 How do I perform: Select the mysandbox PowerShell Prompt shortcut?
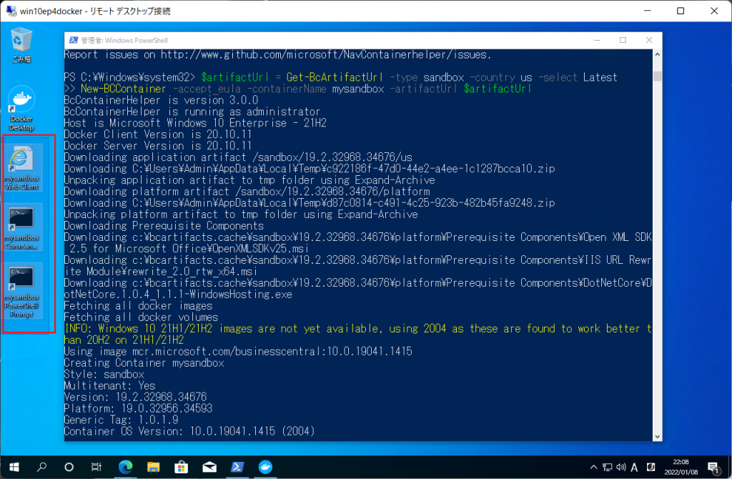click(22, 291)
